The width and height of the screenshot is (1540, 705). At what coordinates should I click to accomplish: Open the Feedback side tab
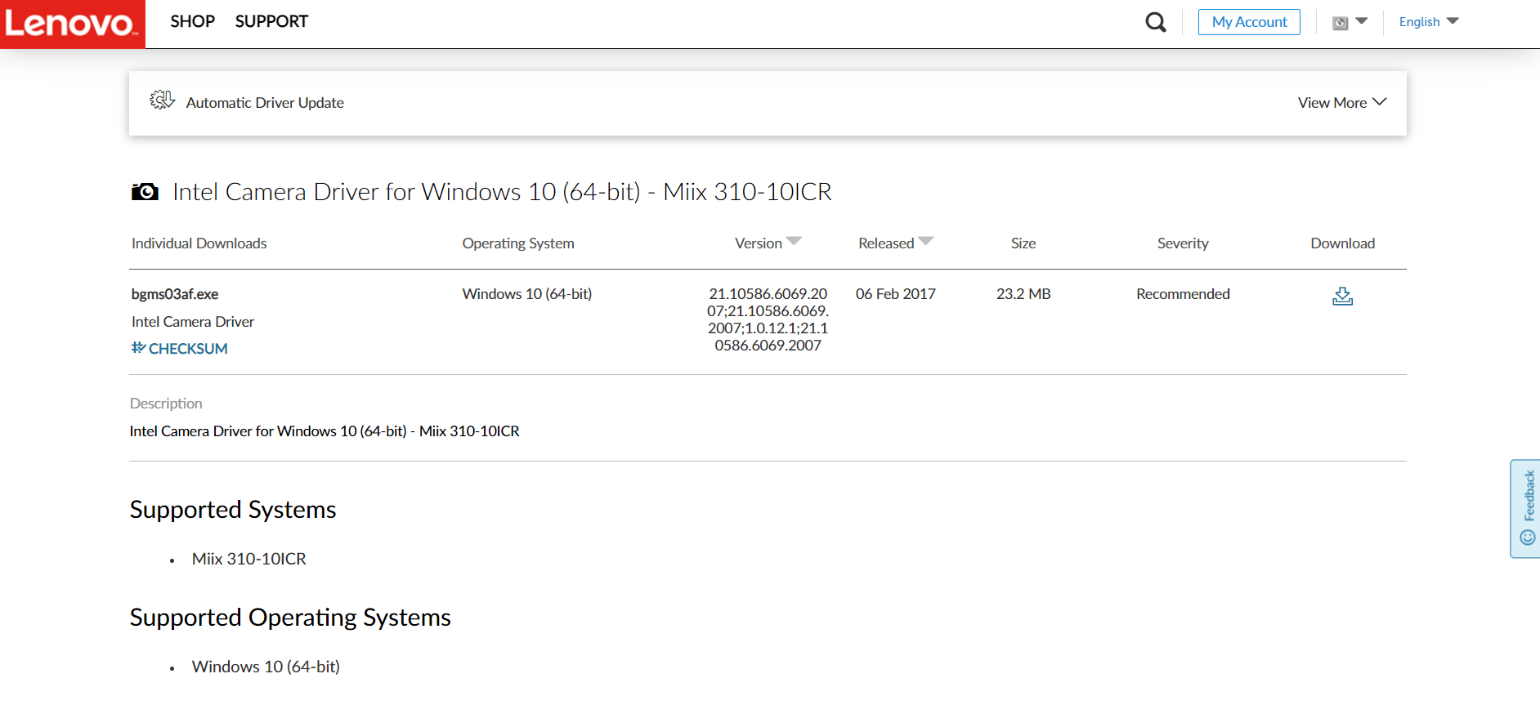tap(1525, 509)
